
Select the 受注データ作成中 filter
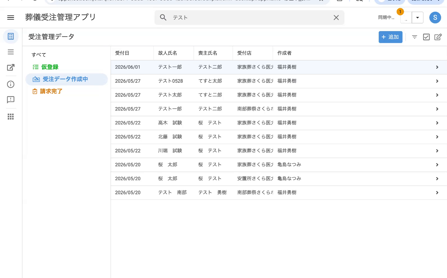67,79
